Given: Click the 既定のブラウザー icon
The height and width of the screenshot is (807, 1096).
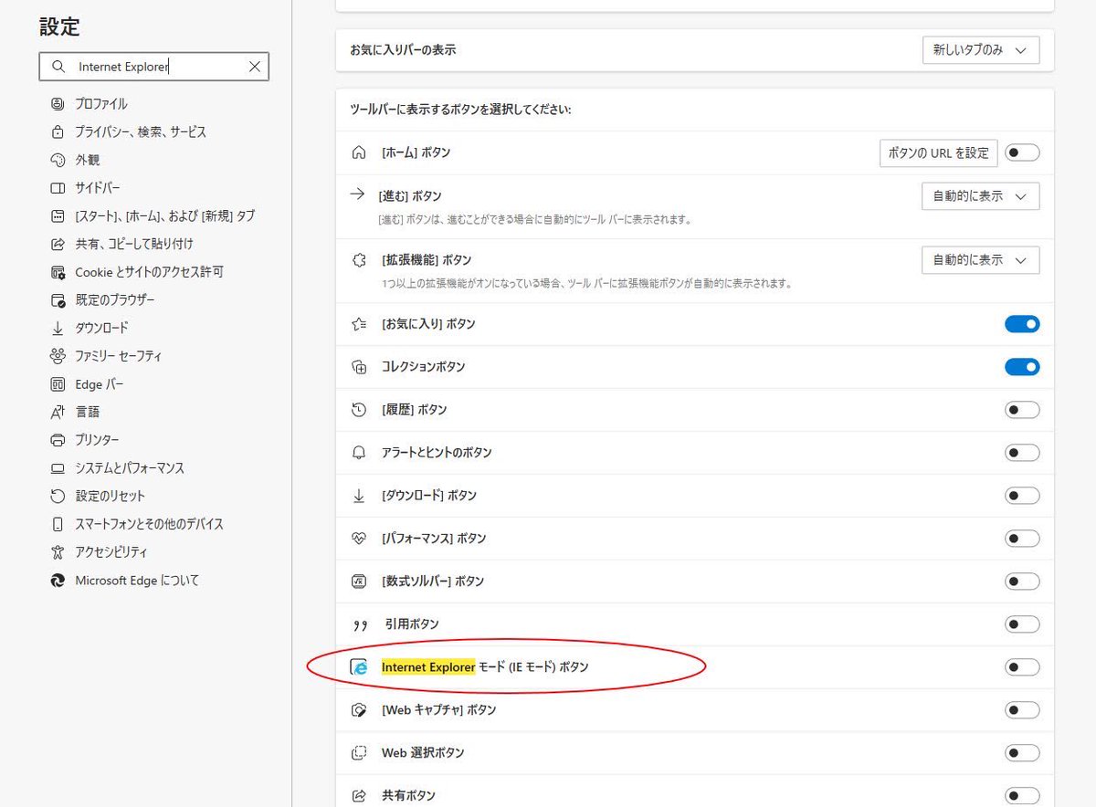Looking at the screenshot, I should [x=58, y=300].
